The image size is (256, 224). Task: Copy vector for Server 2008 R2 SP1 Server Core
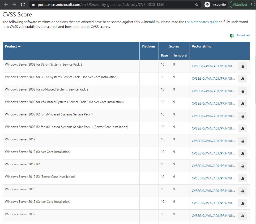pos(242,128)
